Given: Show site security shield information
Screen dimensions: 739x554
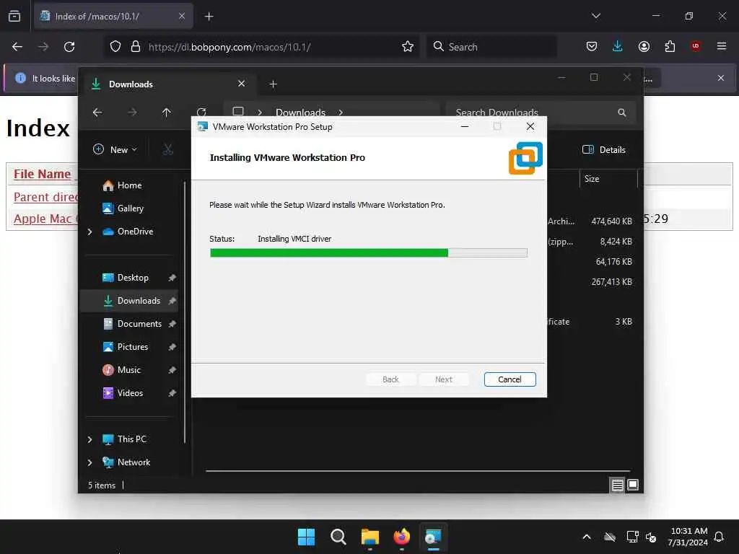Looking at the screenshot, I should click(x=115, y=47).
